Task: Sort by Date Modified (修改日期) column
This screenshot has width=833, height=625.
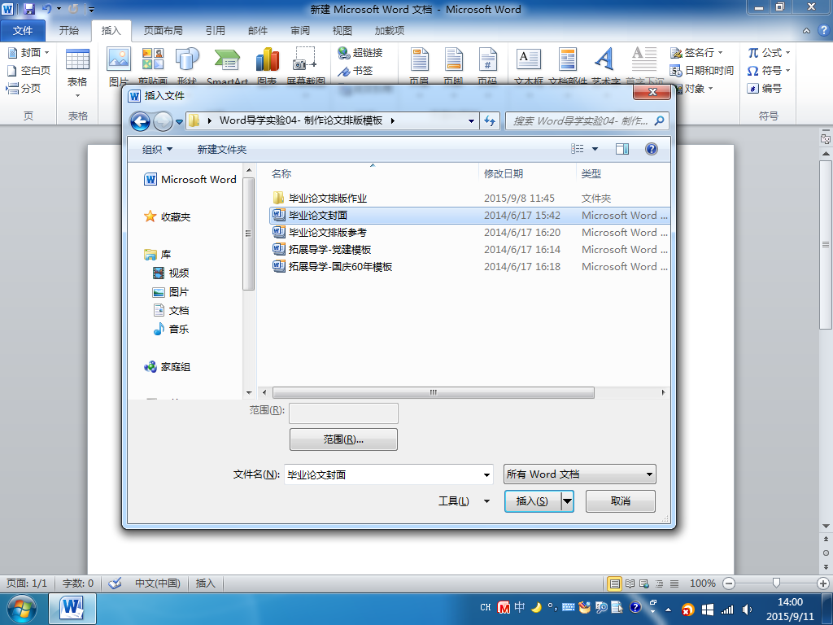Action: click(x=503, y=174)
